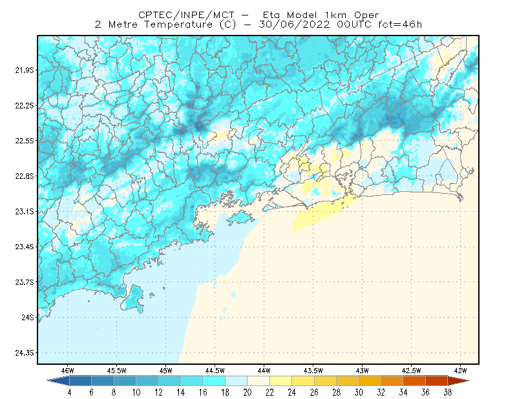Click the dark blue 4-6 color swatch
The width and height of the screenshot is (517, 399).
pyautogui.click(x=80, y=381)
